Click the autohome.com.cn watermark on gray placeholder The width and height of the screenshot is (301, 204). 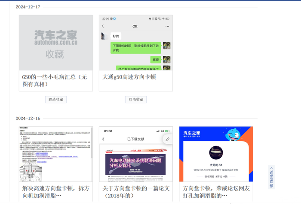pos(56,43)
